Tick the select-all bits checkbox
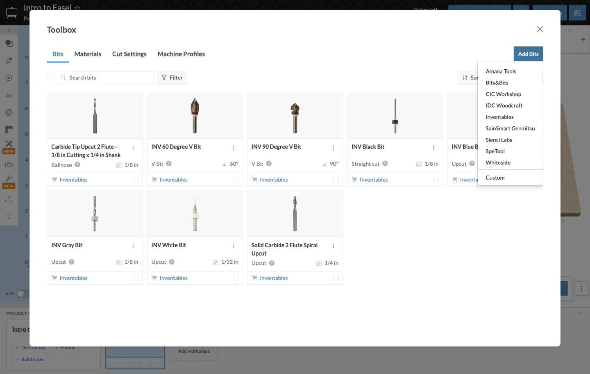This screenshot has width=590, height=374. (x=50, y=76)
